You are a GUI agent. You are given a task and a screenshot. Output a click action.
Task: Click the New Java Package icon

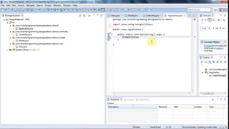click(73, 10)
